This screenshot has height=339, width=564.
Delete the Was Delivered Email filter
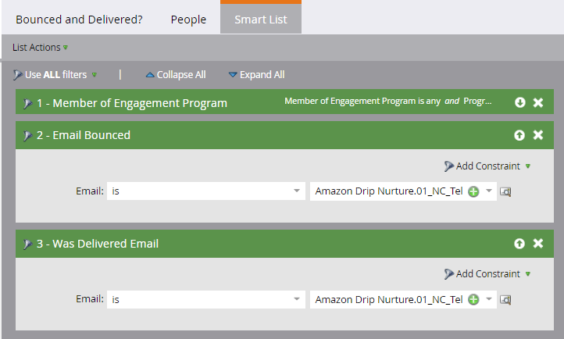[537, 244]
